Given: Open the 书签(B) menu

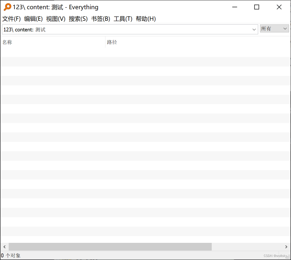Looking at the screenshot, I should (x=101, y=19).
